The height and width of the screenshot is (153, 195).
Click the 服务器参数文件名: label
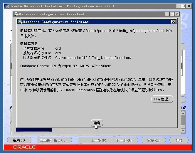click(x=38, y=58)
